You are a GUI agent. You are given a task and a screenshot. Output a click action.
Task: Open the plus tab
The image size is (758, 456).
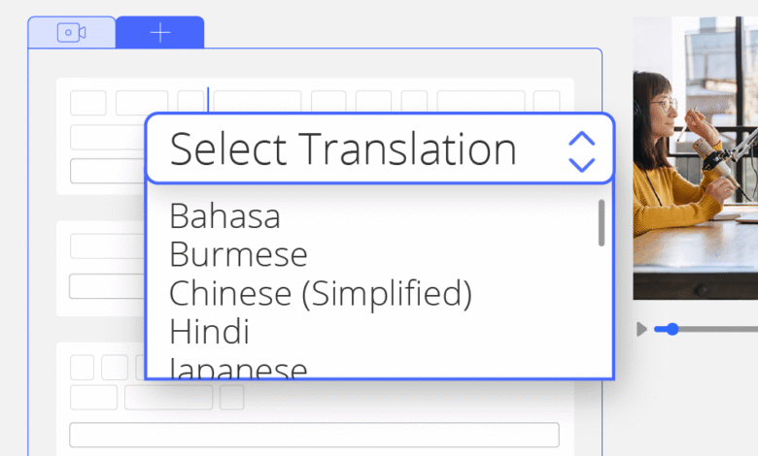point(160,33)
